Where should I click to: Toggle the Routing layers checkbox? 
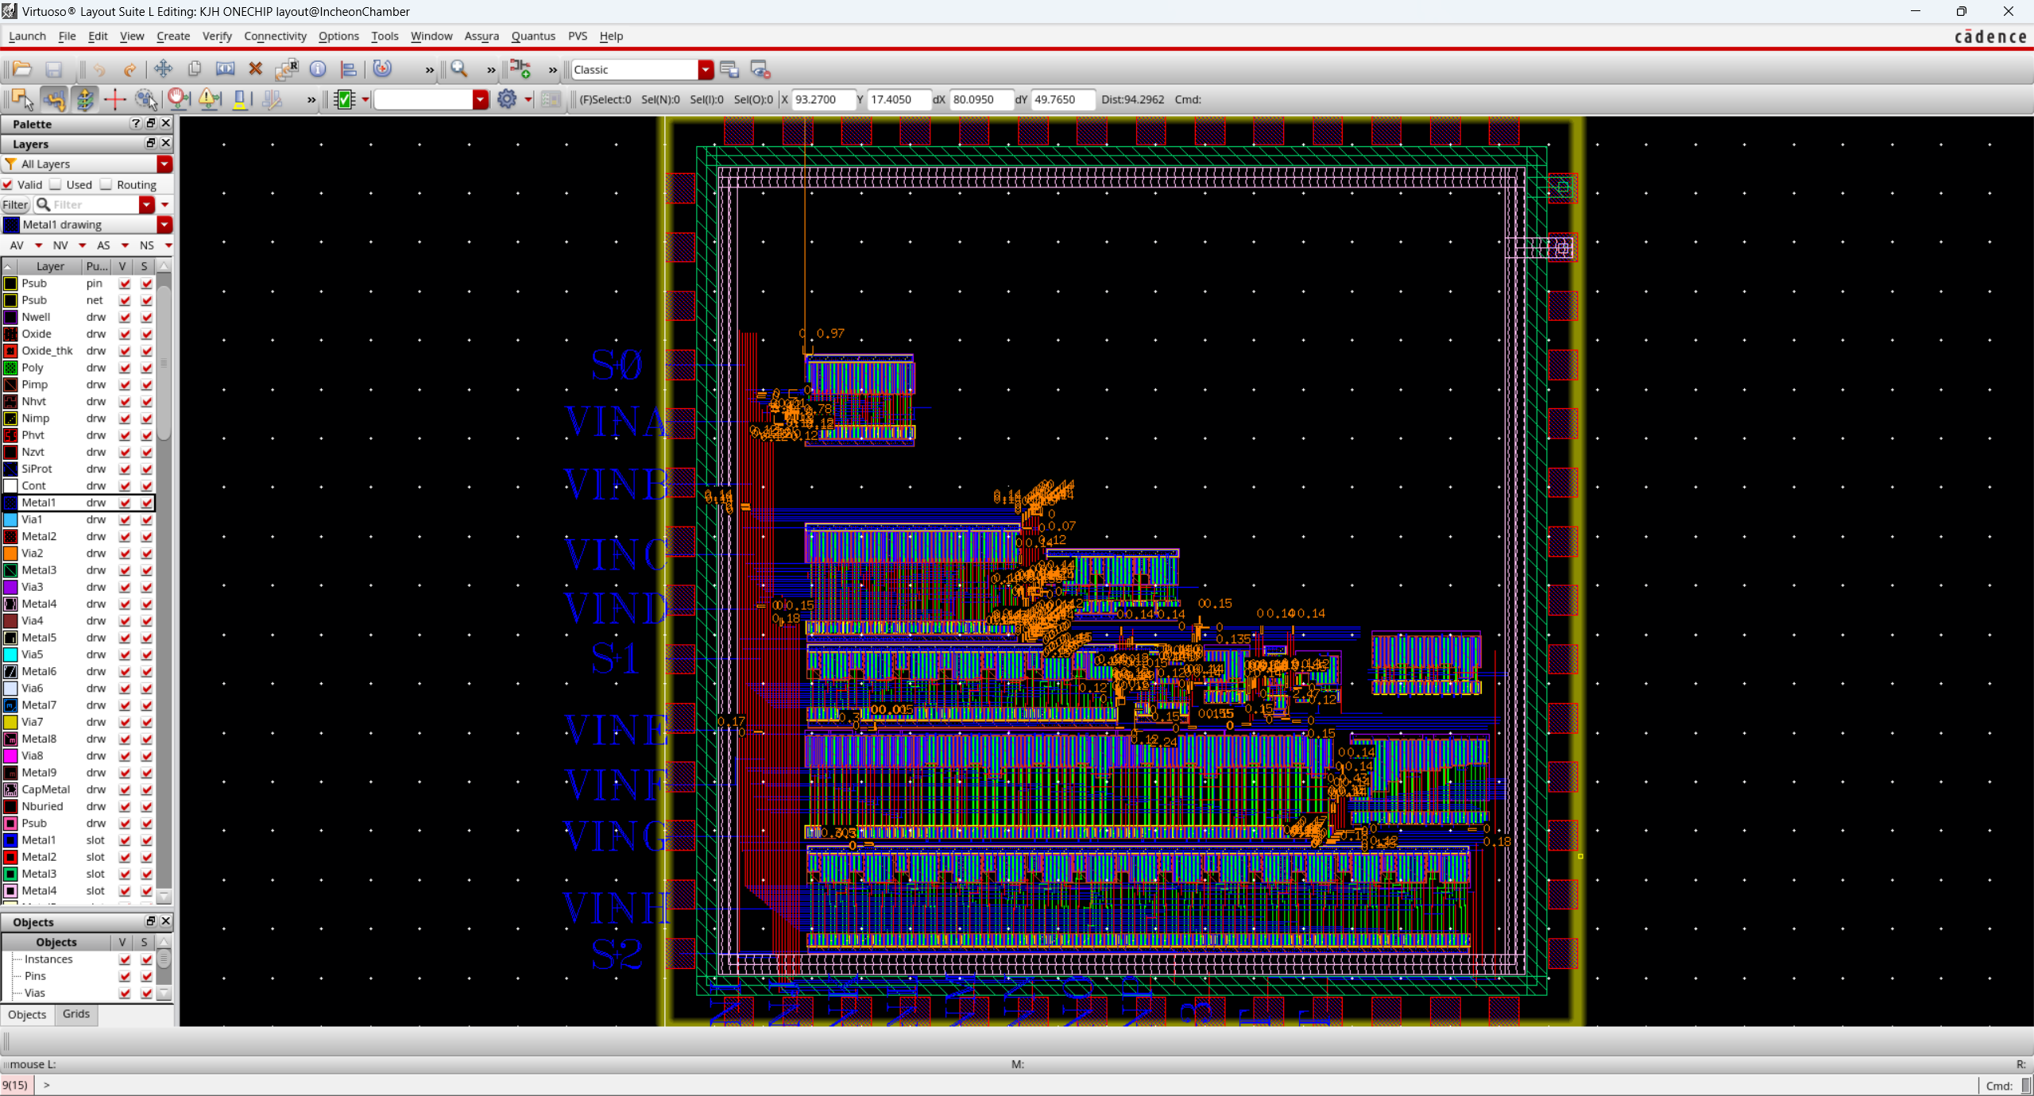click(x=106, y=184)
